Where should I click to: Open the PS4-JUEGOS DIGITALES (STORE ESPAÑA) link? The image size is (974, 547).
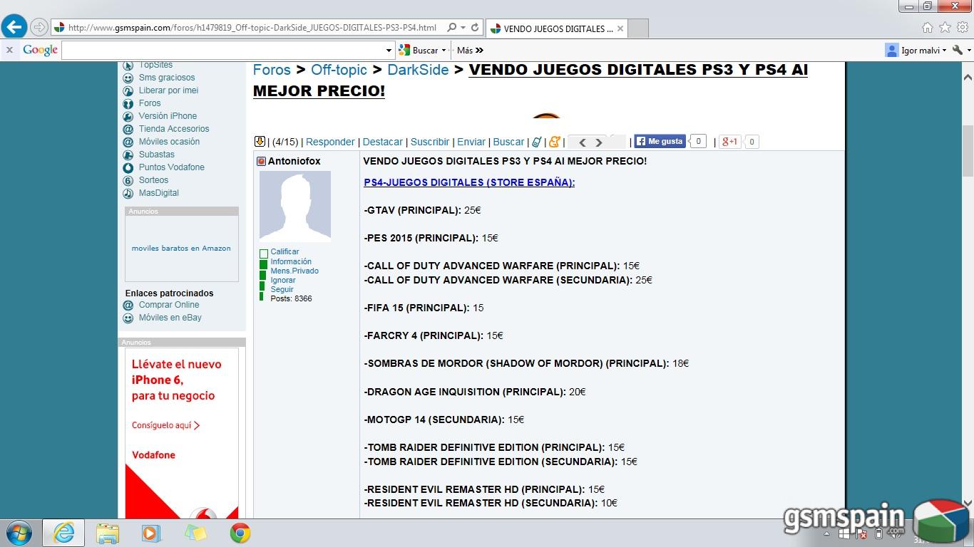(x=469, y=182)
